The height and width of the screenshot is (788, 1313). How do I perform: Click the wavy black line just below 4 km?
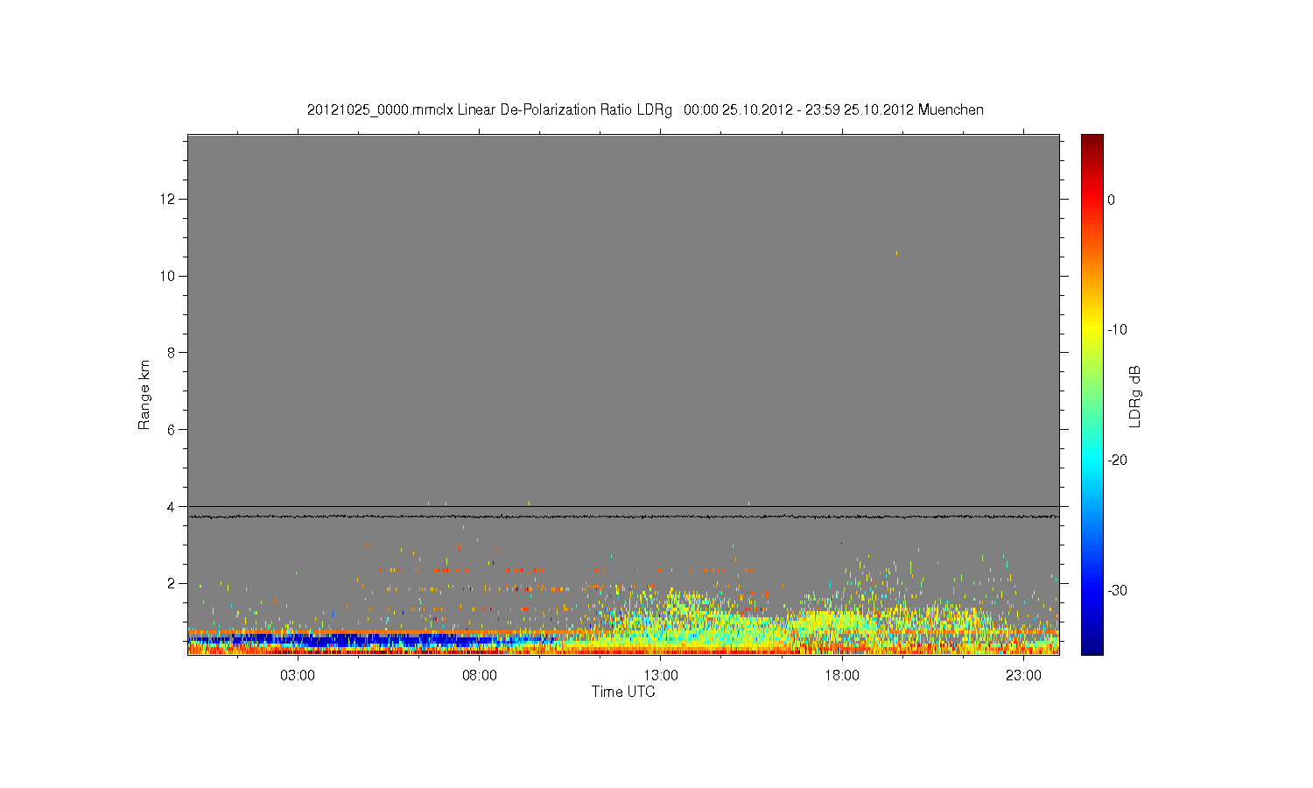(623, 517)
